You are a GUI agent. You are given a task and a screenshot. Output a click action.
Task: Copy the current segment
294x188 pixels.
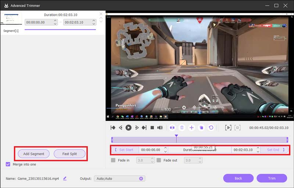(201, 128)
